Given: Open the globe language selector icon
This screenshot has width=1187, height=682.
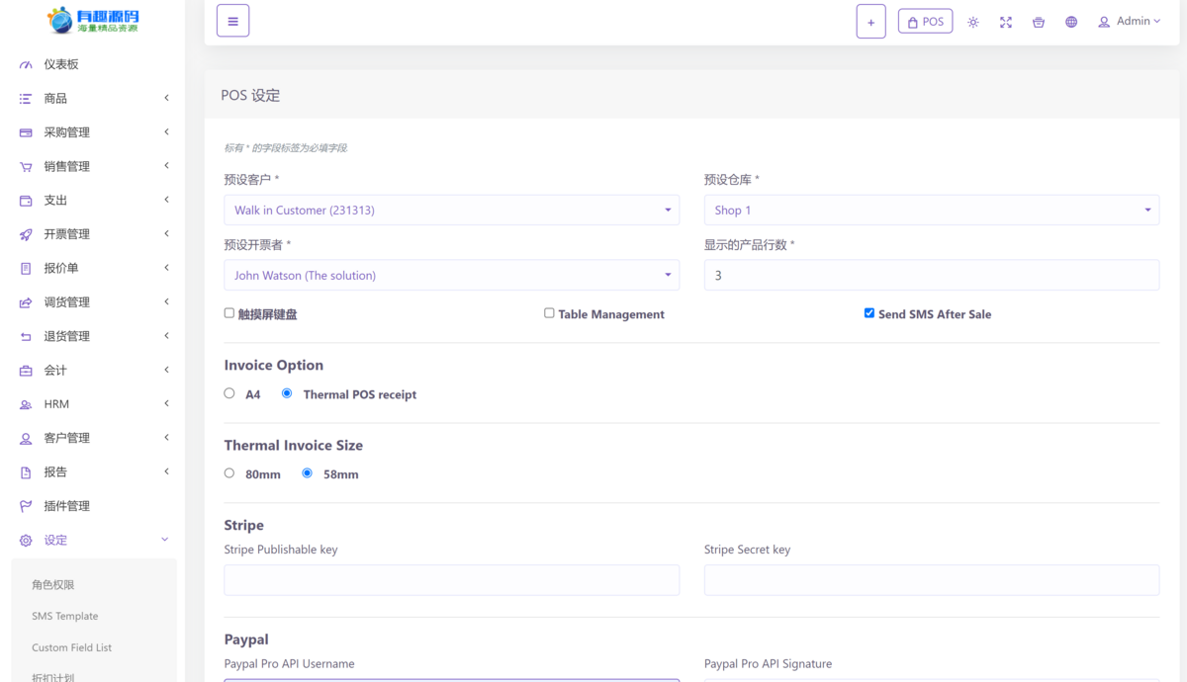Looking at the screenshot, I should [x=1071, y=22].
